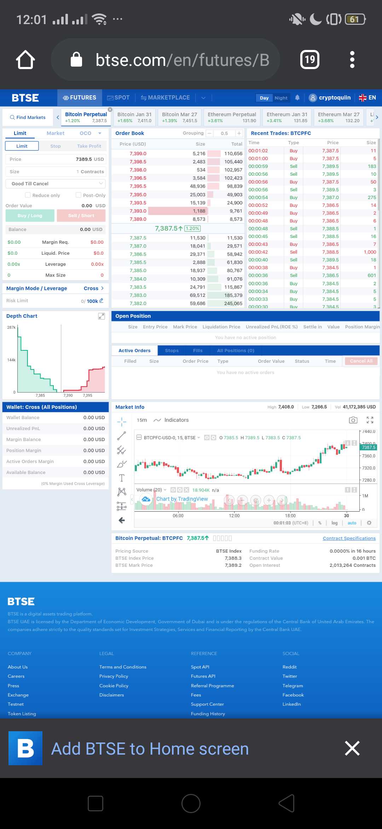This screenshot has width=382, height=829.
Task: Click the Cancel All orders button
Action: click(361, 361)
